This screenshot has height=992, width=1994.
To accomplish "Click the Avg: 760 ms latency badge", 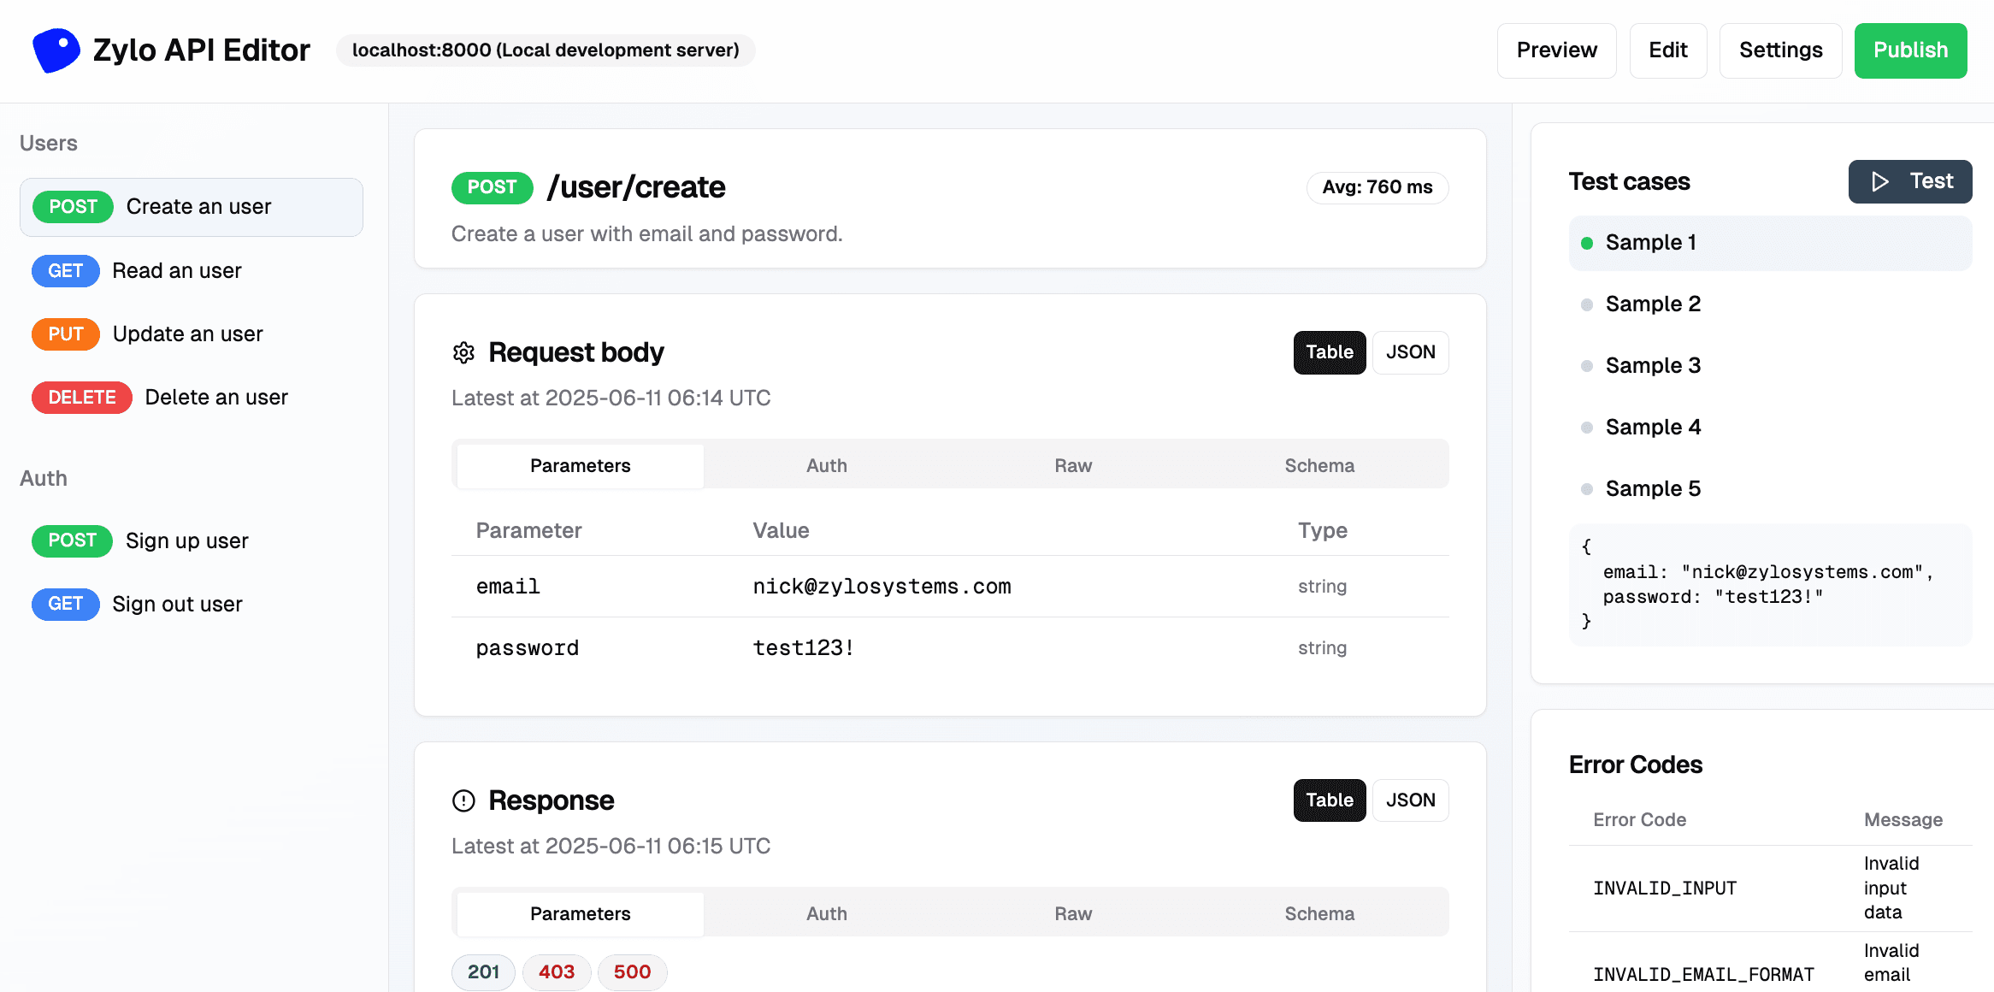I will point(1377,187).
